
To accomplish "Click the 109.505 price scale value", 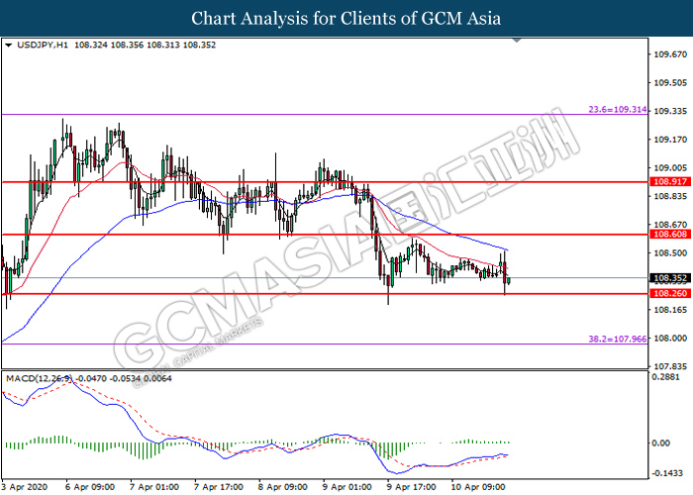I will (670, 82).
